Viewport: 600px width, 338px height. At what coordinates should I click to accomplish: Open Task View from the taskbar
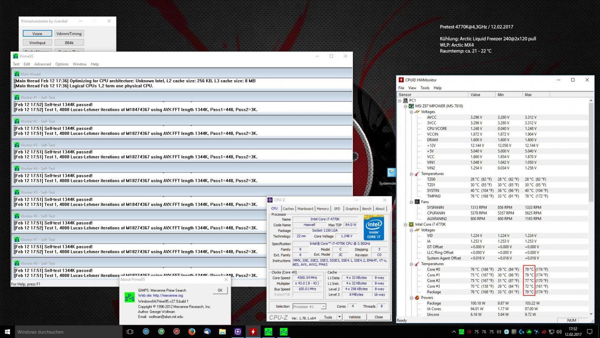coord(130,331)
